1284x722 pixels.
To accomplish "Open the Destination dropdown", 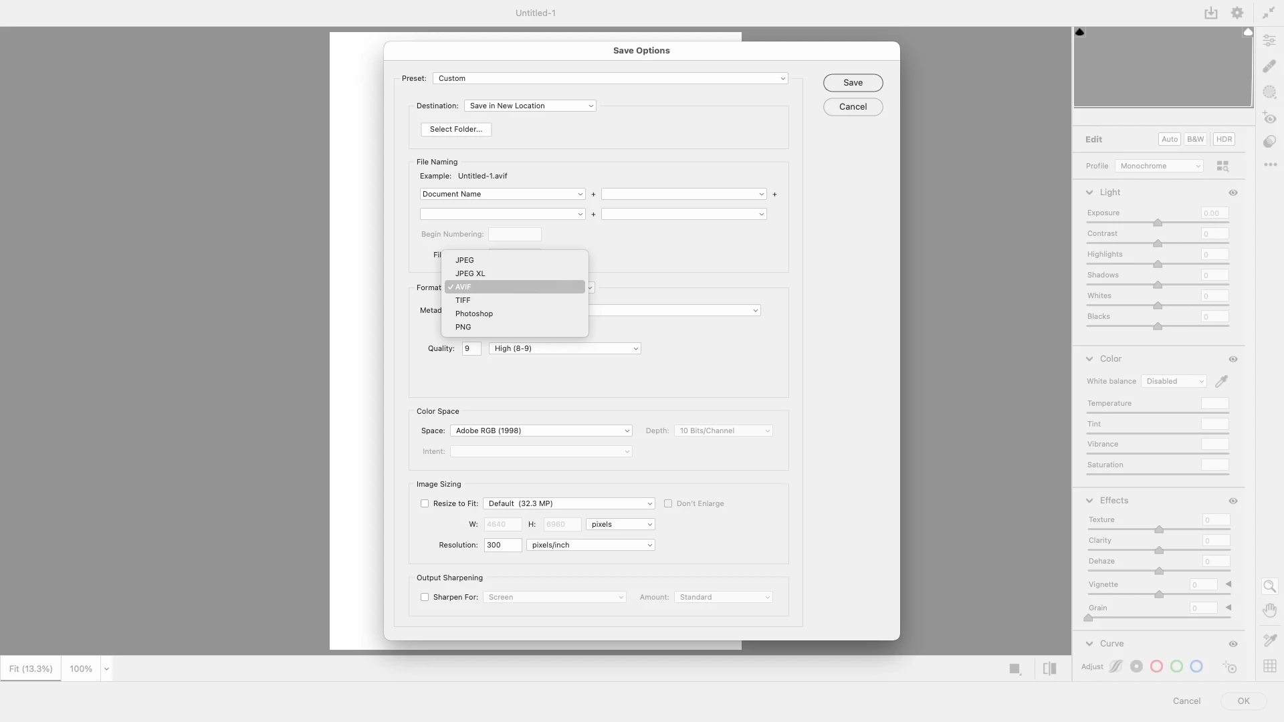I will (530, 106).
